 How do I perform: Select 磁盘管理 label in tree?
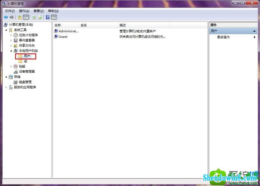(25, 82)
